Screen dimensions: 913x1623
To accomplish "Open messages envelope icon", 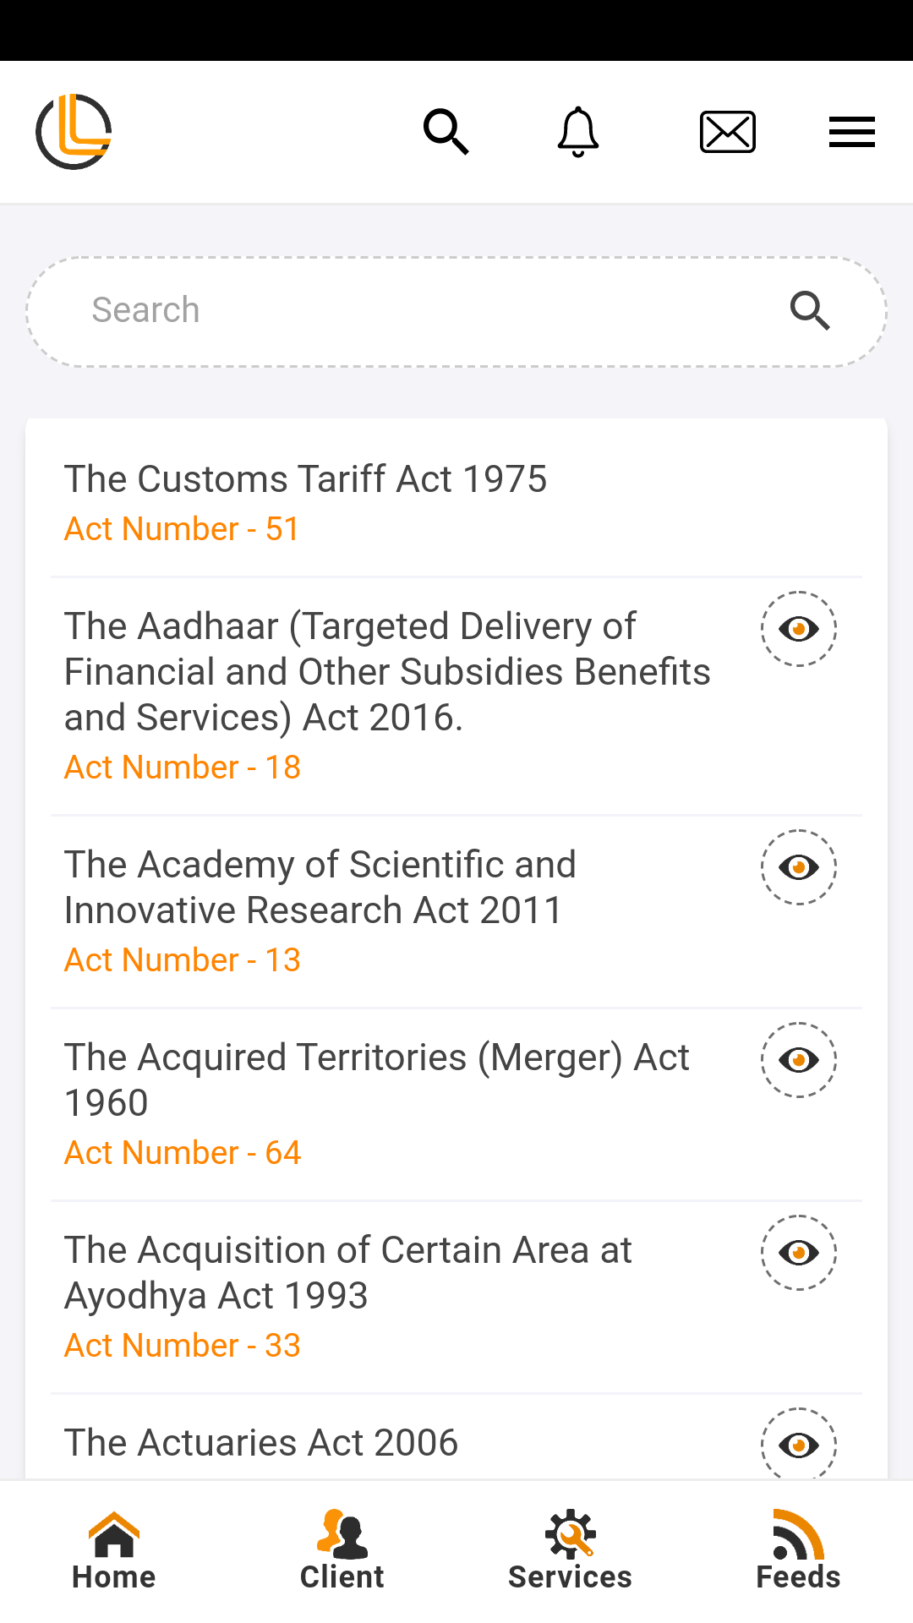I will pos(727,132).
